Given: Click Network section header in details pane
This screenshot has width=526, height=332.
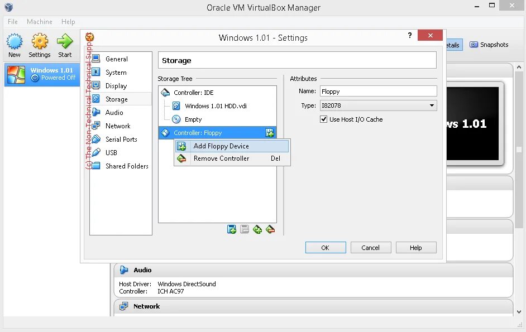Looking at the screenshot, I should tap(313, 306).
